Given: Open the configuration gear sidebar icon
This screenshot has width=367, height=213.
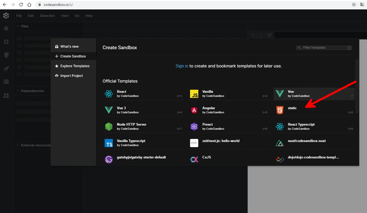Looking at the screenshot, I should tap(6, 42).
